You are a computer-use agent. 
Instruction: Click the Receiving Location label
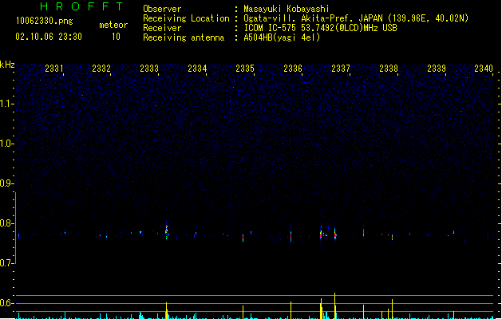(x=186, y=18)
